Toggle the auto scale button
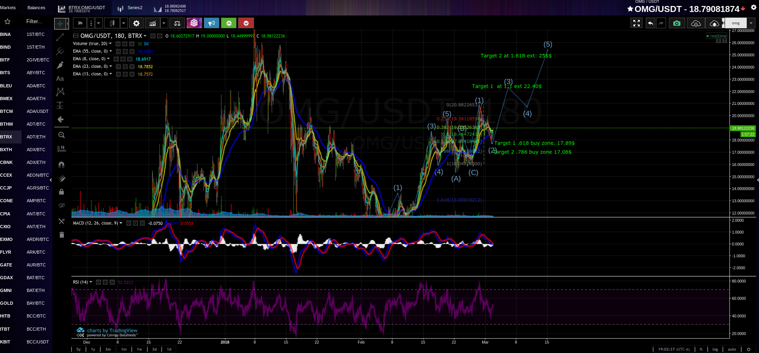The image size is (759, 353). [x=732, y=349]
